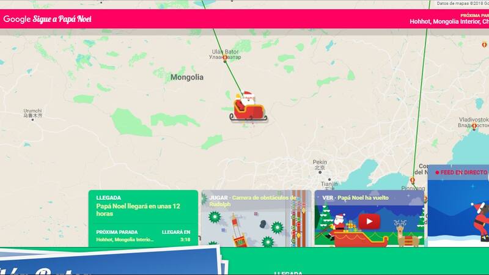Play the Papá Noel ha vuelto video
489x275 pixels.
(369, 221)
